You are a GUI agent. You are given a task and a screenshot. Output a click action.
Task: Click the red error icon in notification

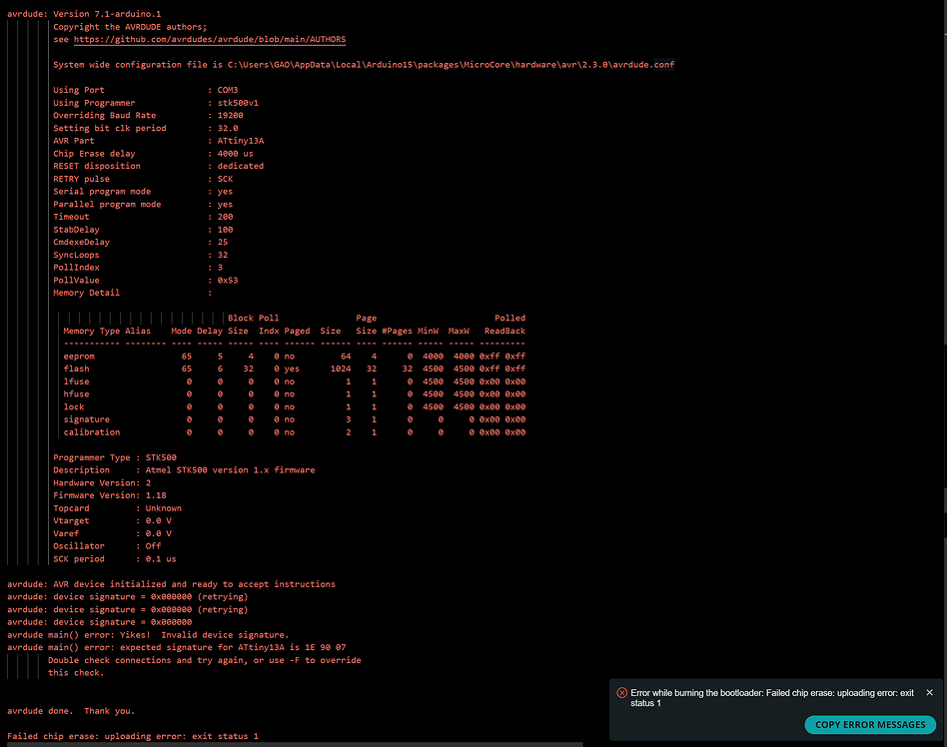(x=621, y=693)
